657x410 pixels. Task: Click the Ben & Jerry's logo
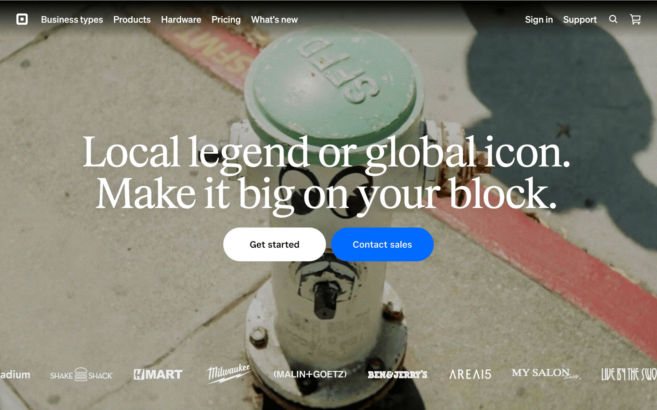[397, 375]
